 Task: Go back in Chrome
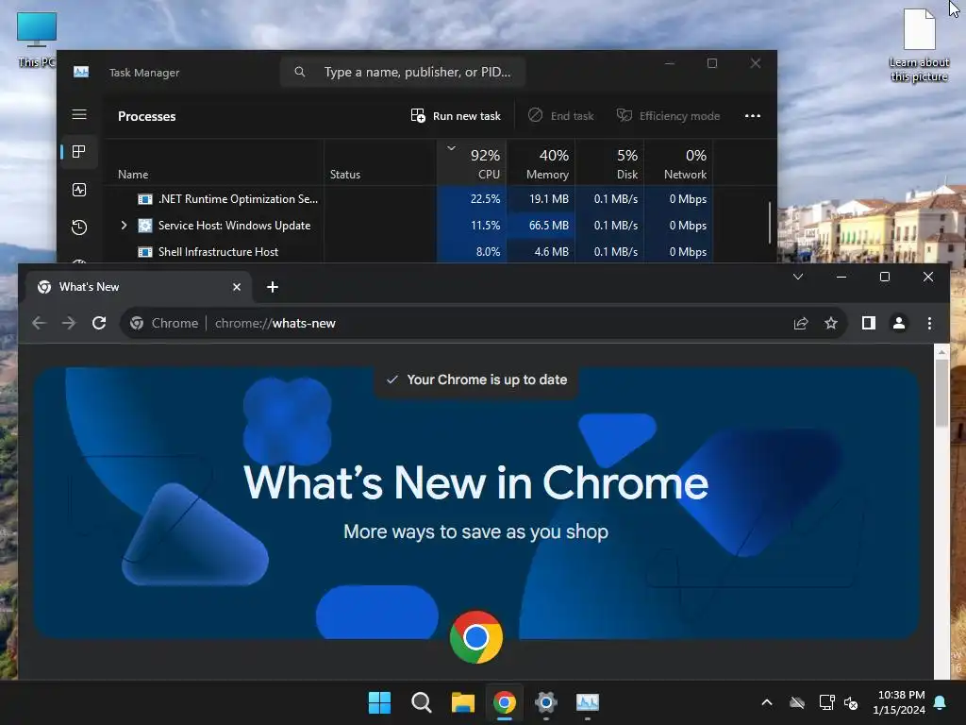(x=40, y=323)
